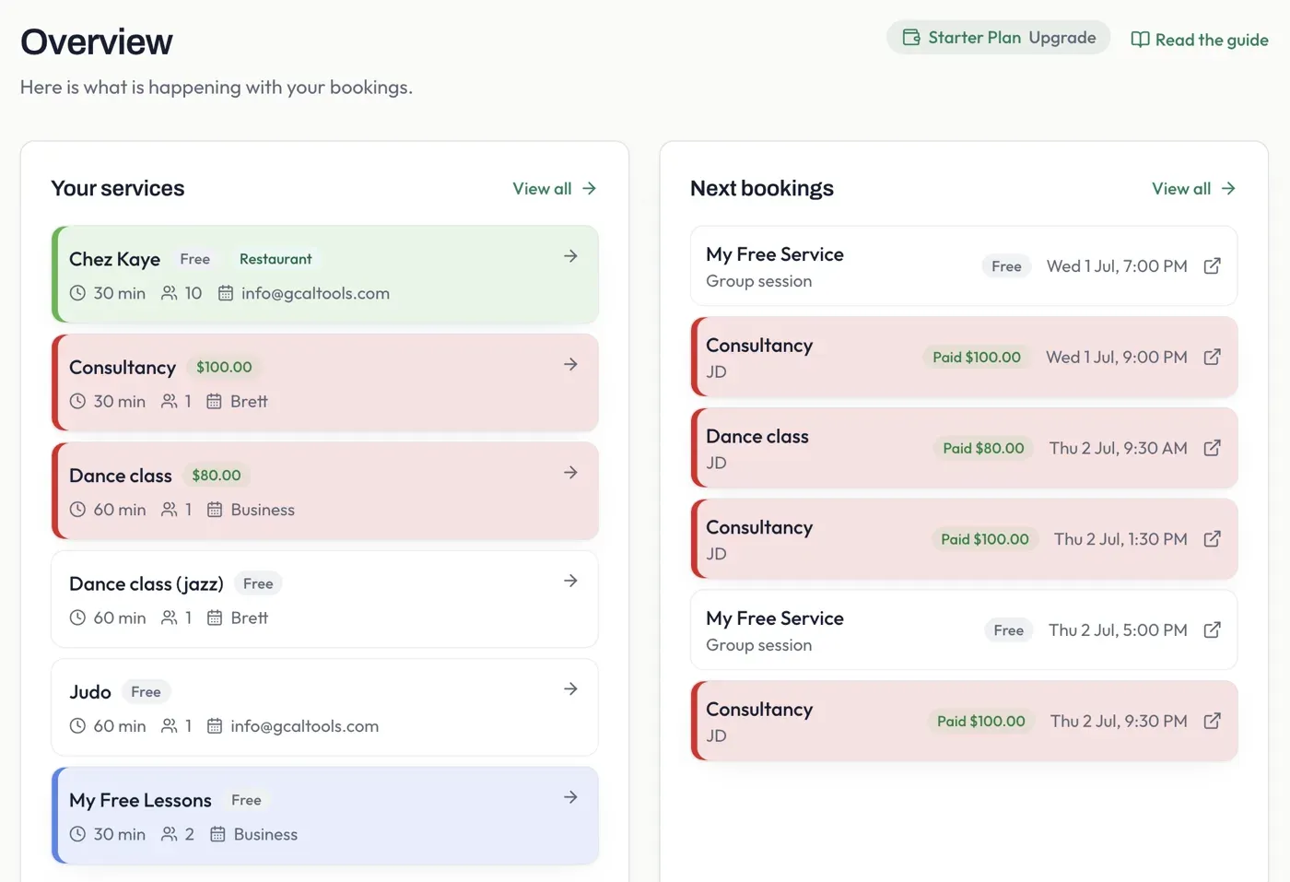Screen dimensions: 1290x882
Task: Click Group session under Wed 7:00 PM booking
Action: click(759, 281)
